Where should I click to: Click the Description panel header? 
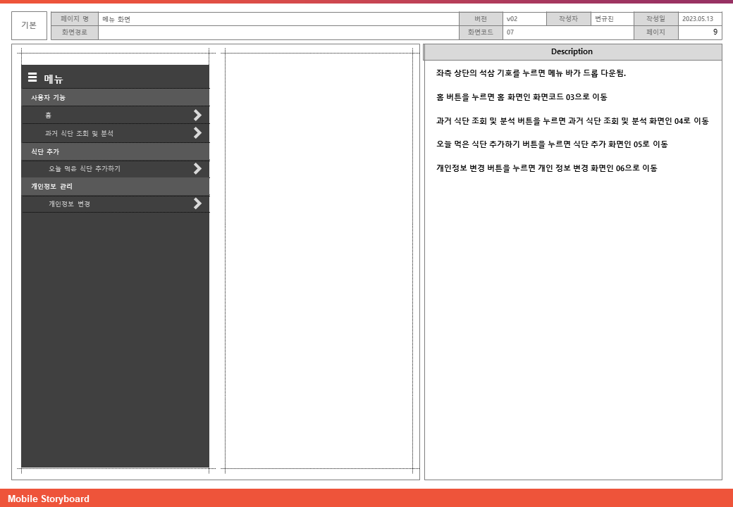pyautogui.click(x=572, y=52)
